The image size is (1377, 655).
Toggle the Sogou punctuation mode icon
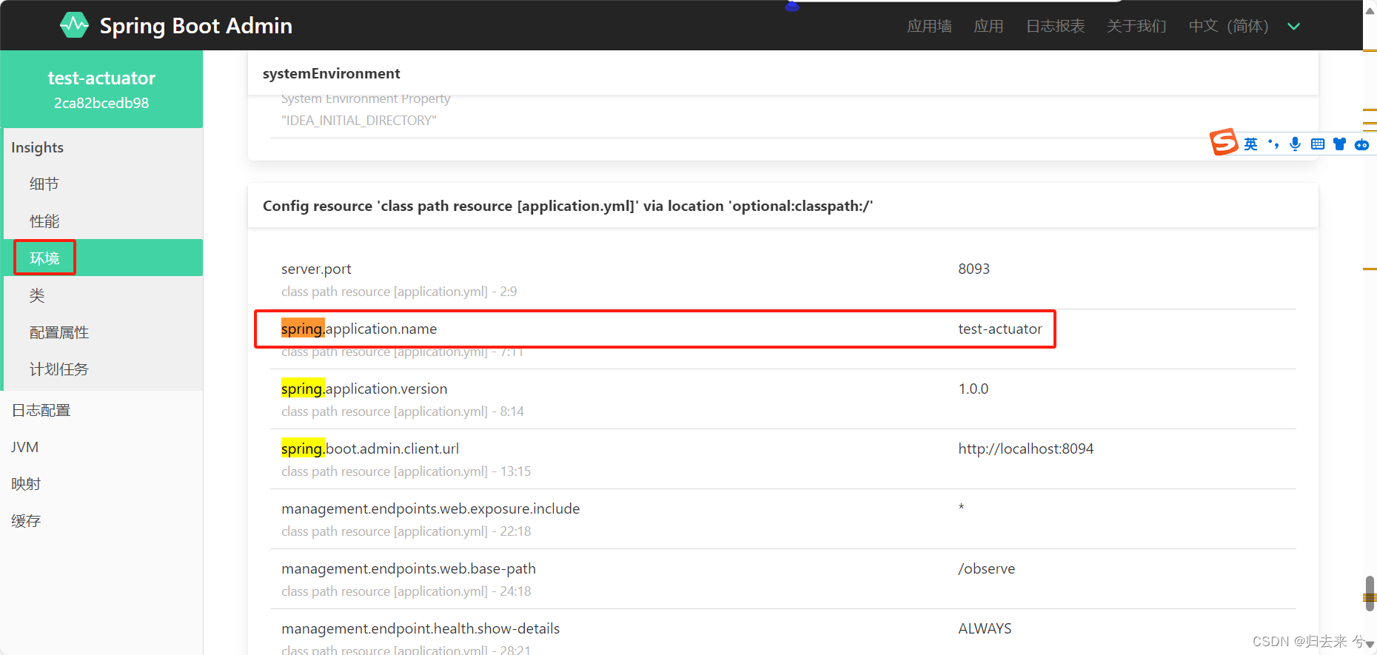1273,144
